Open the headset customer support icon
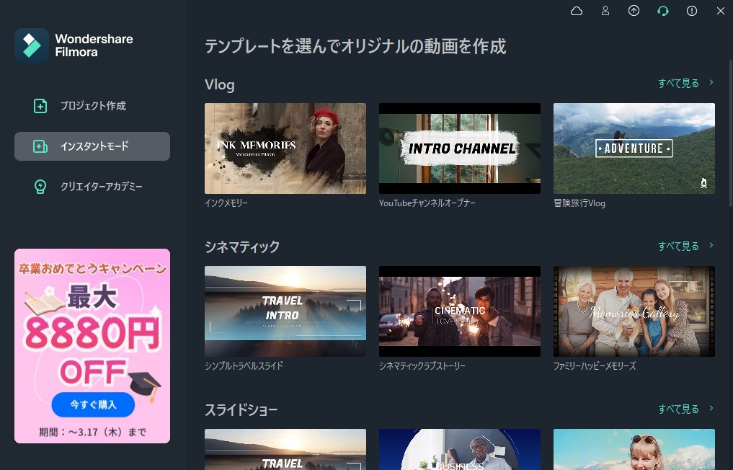 click(x=663, y=11)
